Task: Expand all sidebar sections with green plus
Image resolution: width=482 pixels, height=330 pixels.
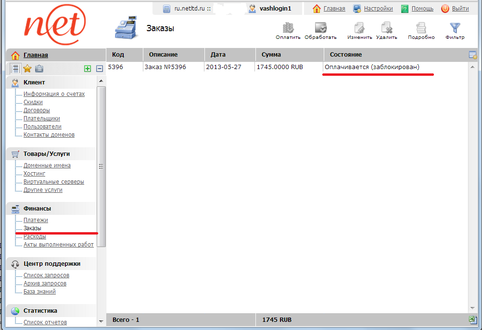Action: click(88, 69)
